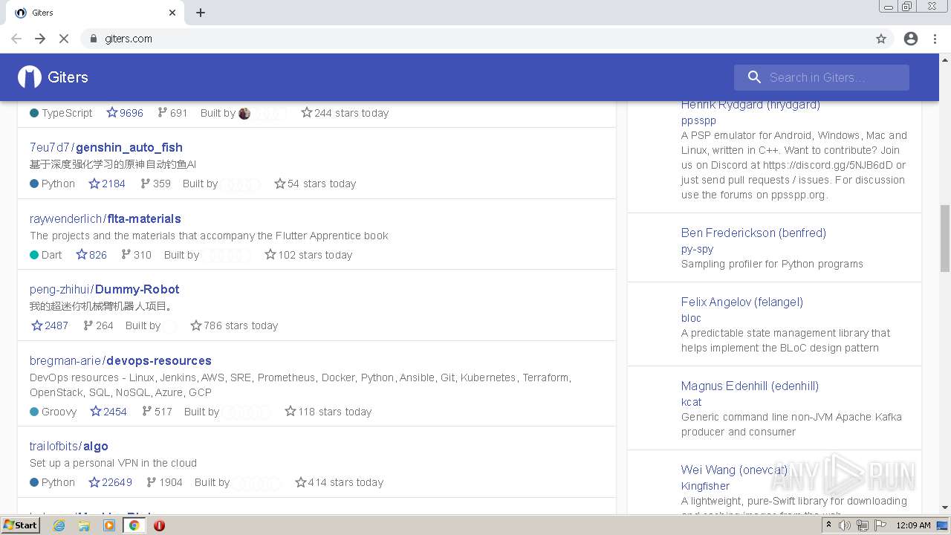This screenshot has width=951, height=535.
Task: Open a new browser tab
Action: 201,13
